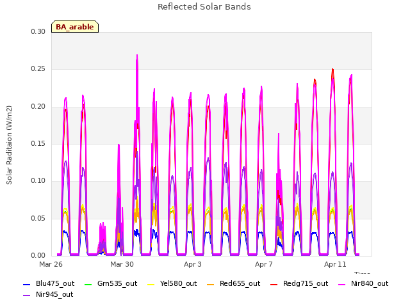
Task: Click the Mar 26 x-axis tick label
Action: pyautogui.click(x=51, y=264)
